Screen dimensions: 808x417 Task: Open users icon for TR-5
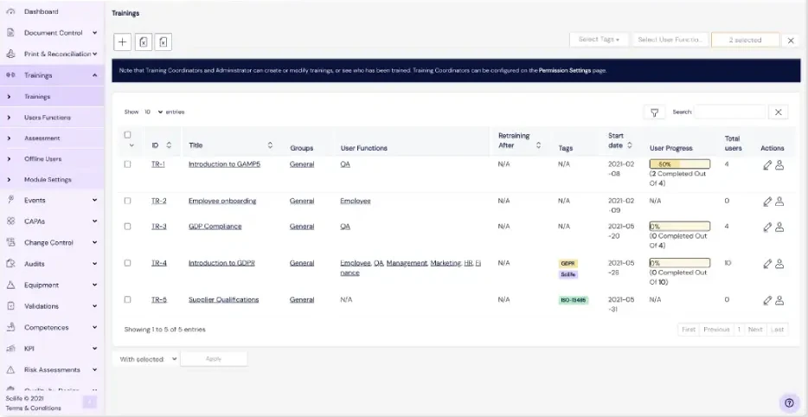[x=779, y=300]
